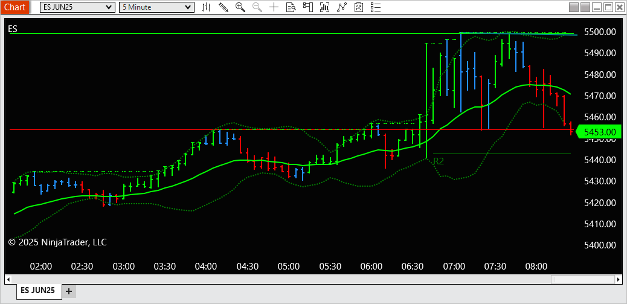
Task: Click the 5500.00 price axis label
Action: [x=599, y=31]
